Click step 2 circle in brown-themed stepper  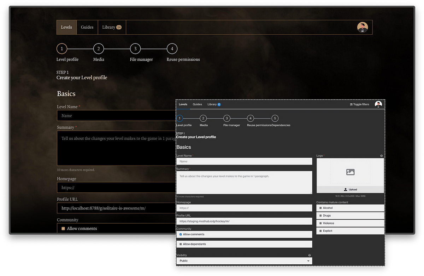coord(99,49)
